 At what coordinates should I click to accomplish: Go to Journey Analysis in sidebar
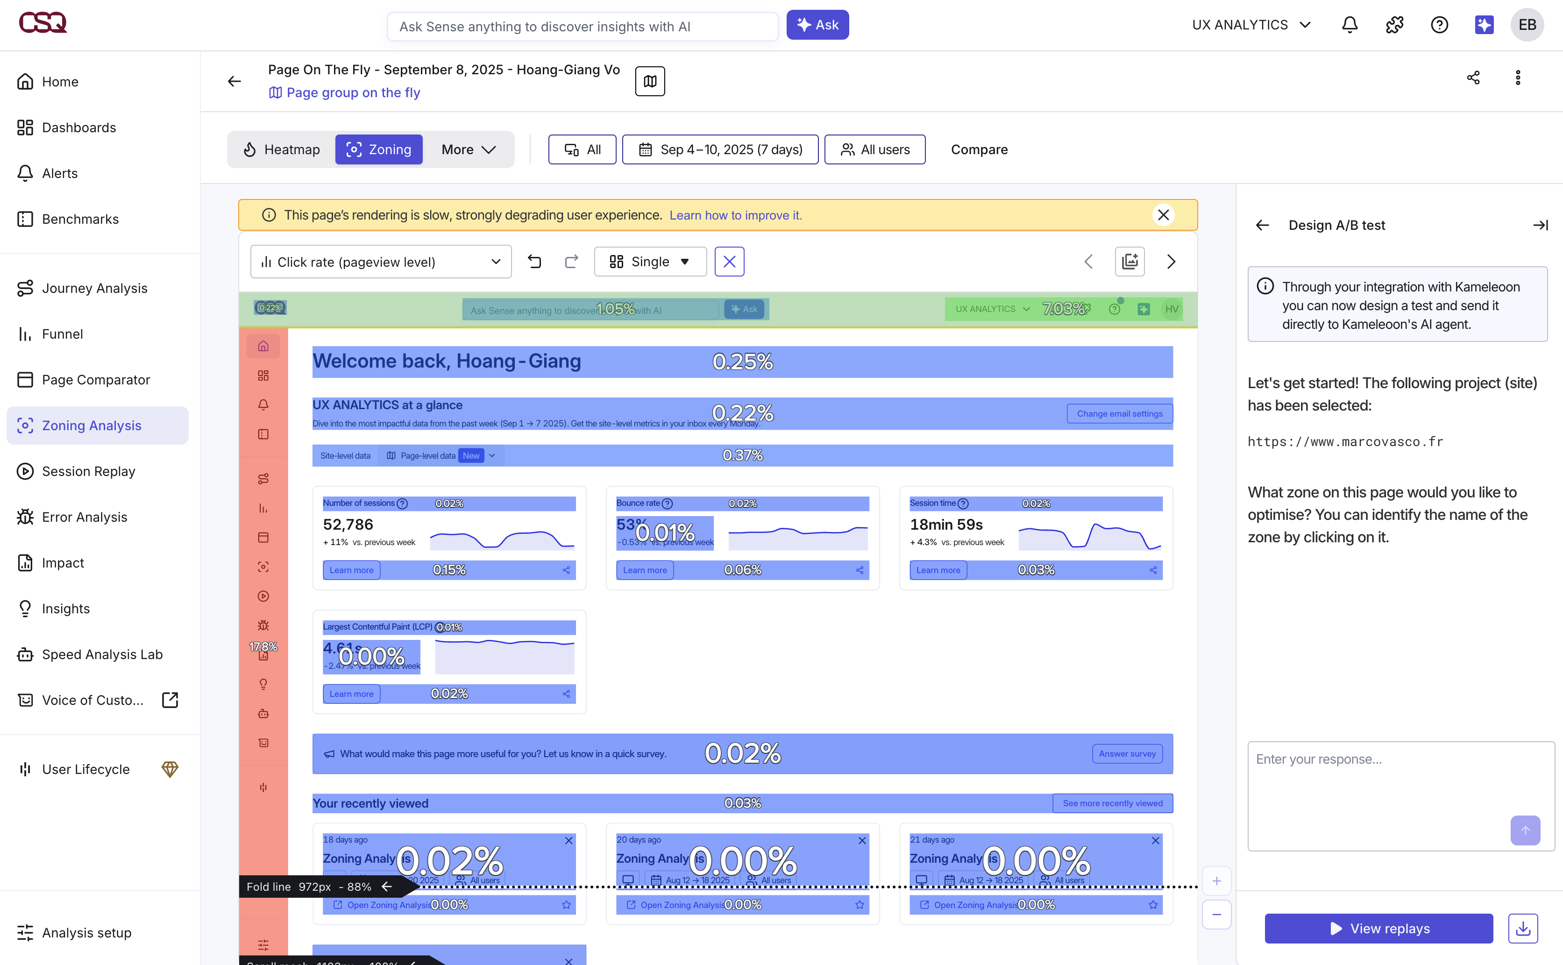94,289
